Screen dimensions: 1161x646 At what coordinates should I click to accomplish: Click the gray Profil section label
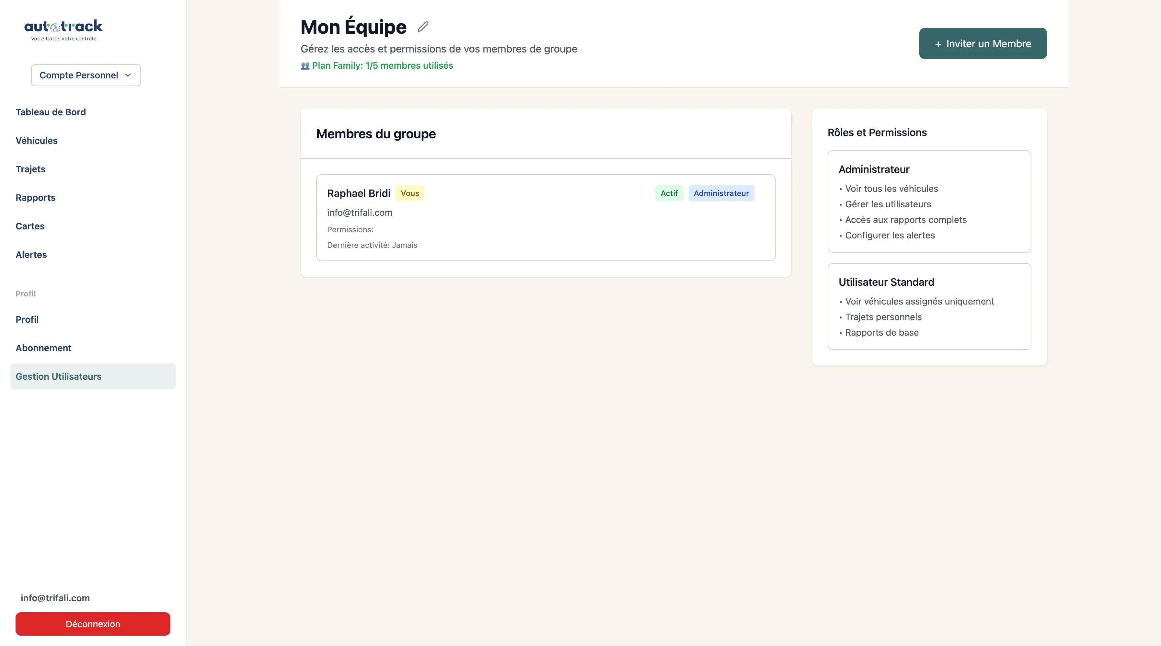point(26,294)
